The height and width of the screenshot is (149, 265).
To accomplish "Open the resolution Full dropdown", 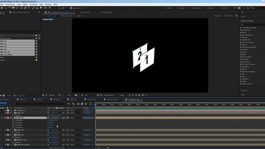I will 90,95.
